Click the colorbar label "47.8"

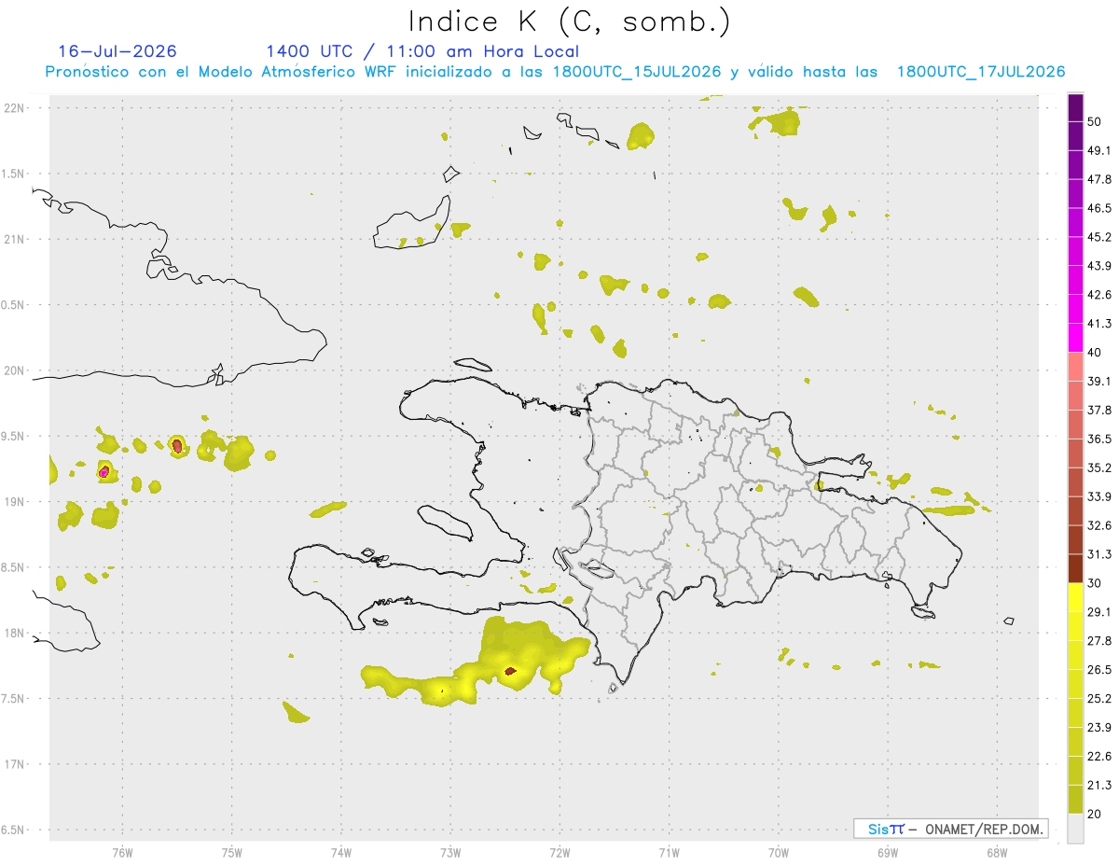(1099, 179)
